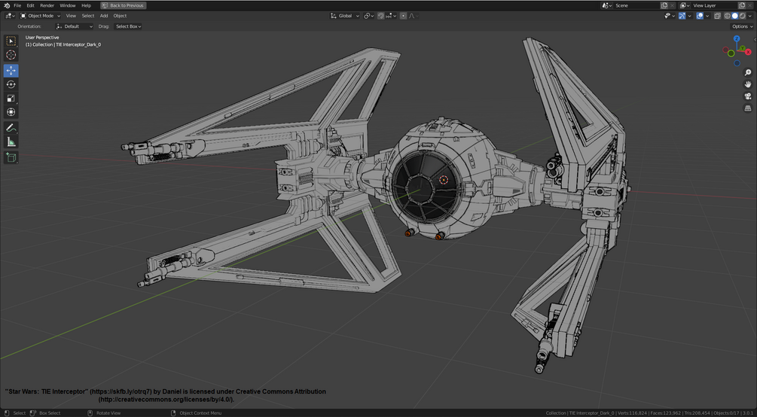Viewport: 757px width, 417px height.
Task: Open the shading options arrow dropdown
Action: (x=749, y=16)
